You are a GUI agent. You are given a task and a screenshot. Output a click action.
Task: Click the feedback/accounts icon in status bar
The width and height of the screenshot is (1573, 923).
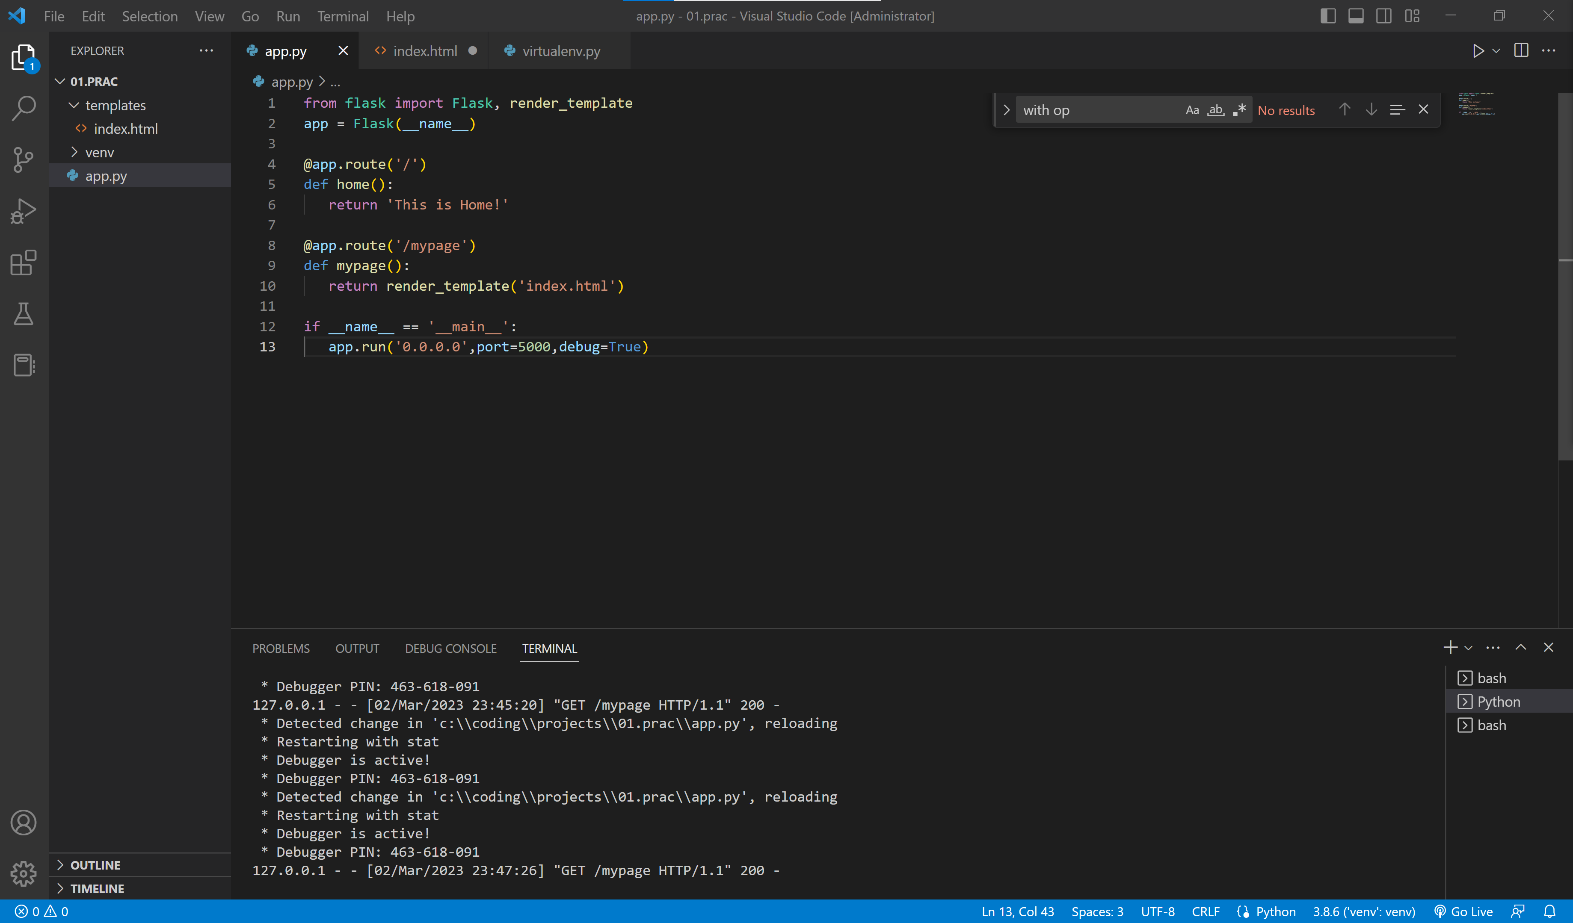1518,911
